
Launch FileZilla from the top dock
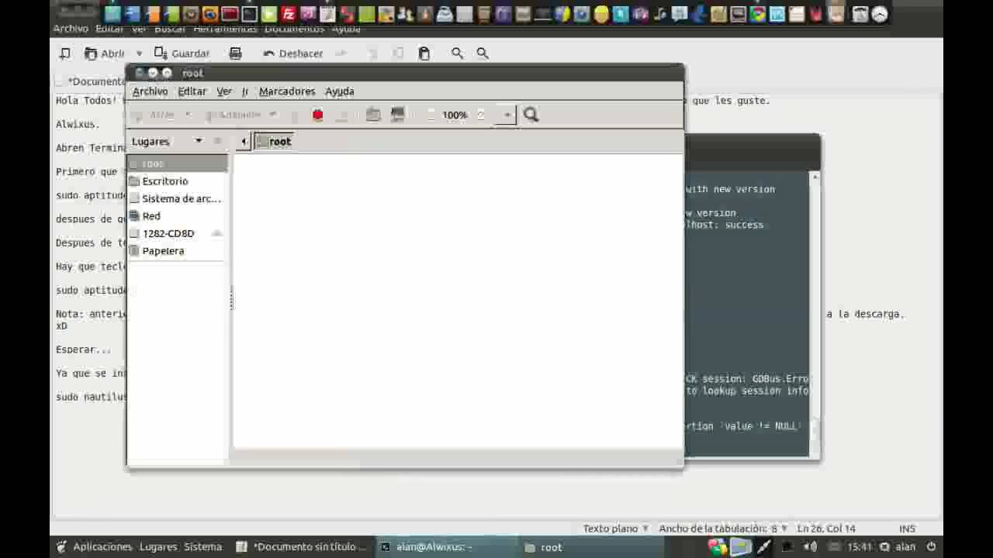click(x=289, y=14)
